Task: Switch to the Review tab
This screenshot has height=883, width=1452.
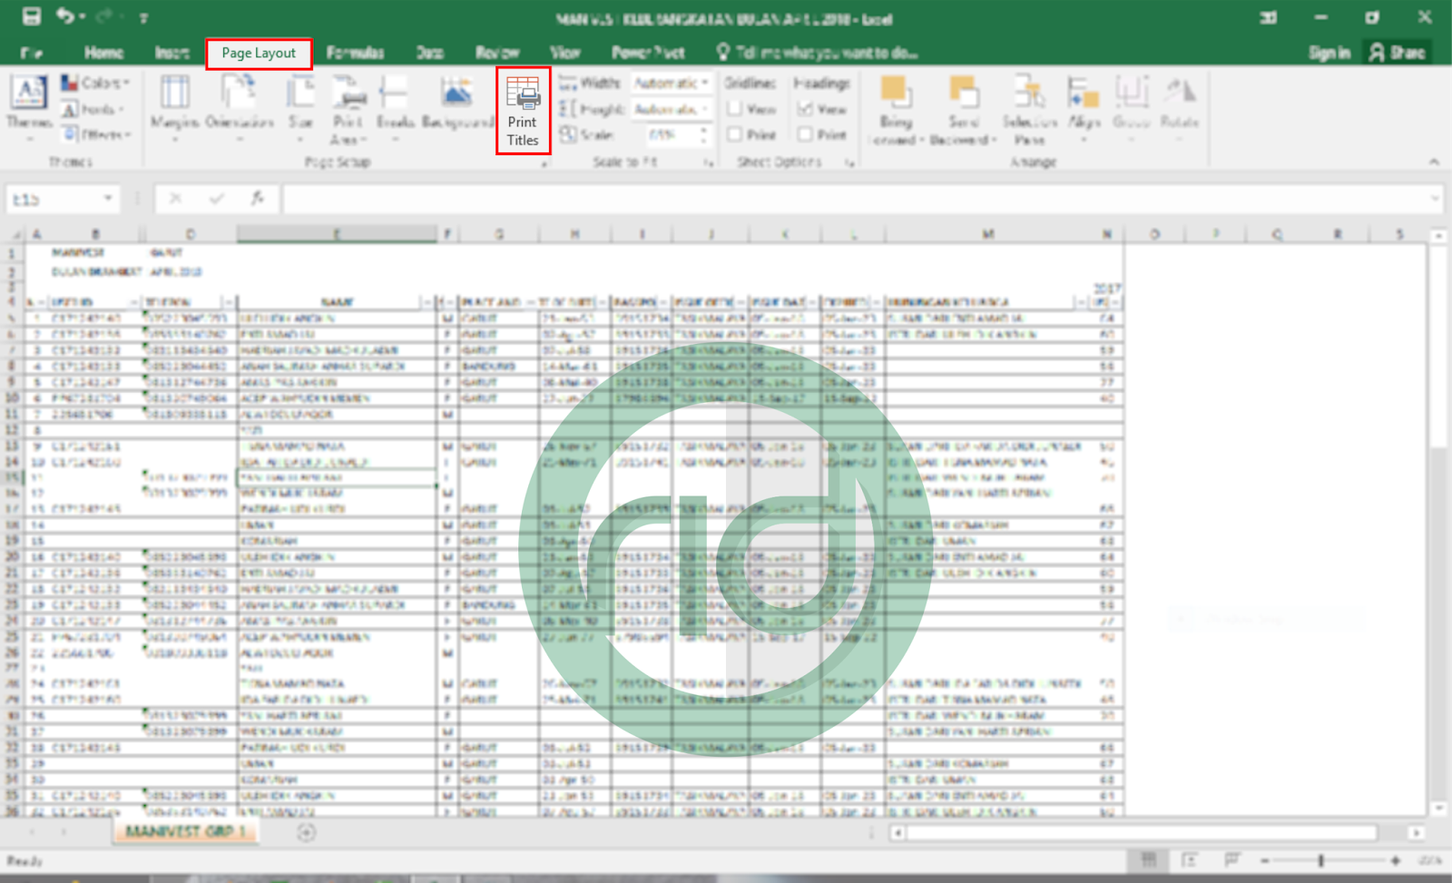Action: point(497,53)
